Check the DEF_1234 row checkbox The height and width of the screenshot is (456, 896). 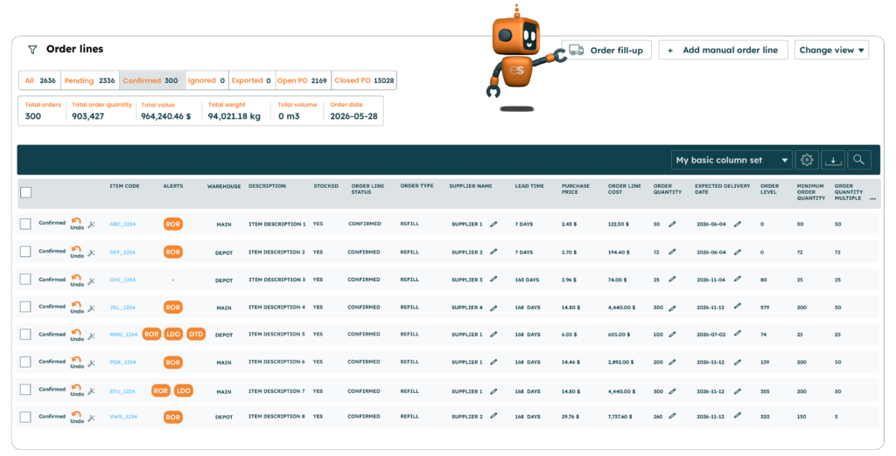[x=25, y=252]
